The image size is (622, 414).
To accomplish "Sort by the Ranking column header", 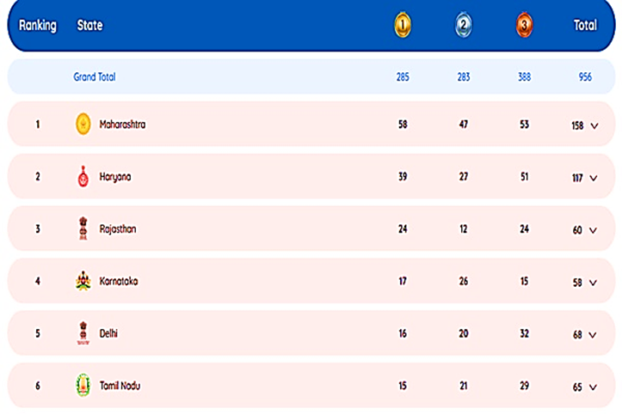I will [x=38, y=26].
